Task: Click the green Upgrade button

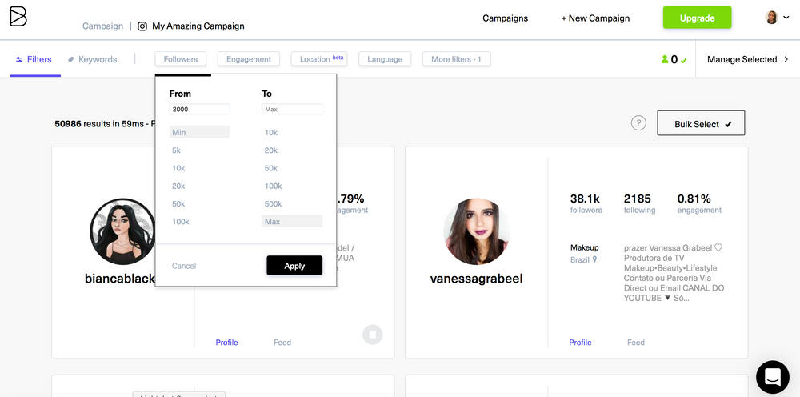Action: coord(697,18)
